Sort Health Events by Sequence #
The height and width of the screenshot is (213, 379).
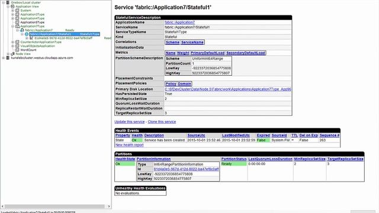pyautogui.click(x=329, y=135)
